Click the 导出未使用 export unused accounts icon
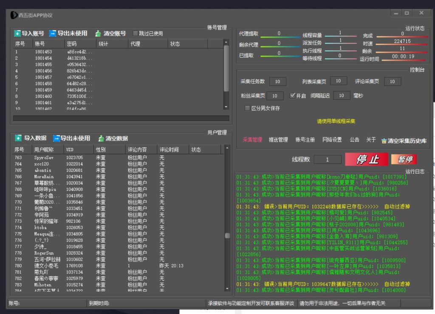435x314 pixels. tap(52, 33)
